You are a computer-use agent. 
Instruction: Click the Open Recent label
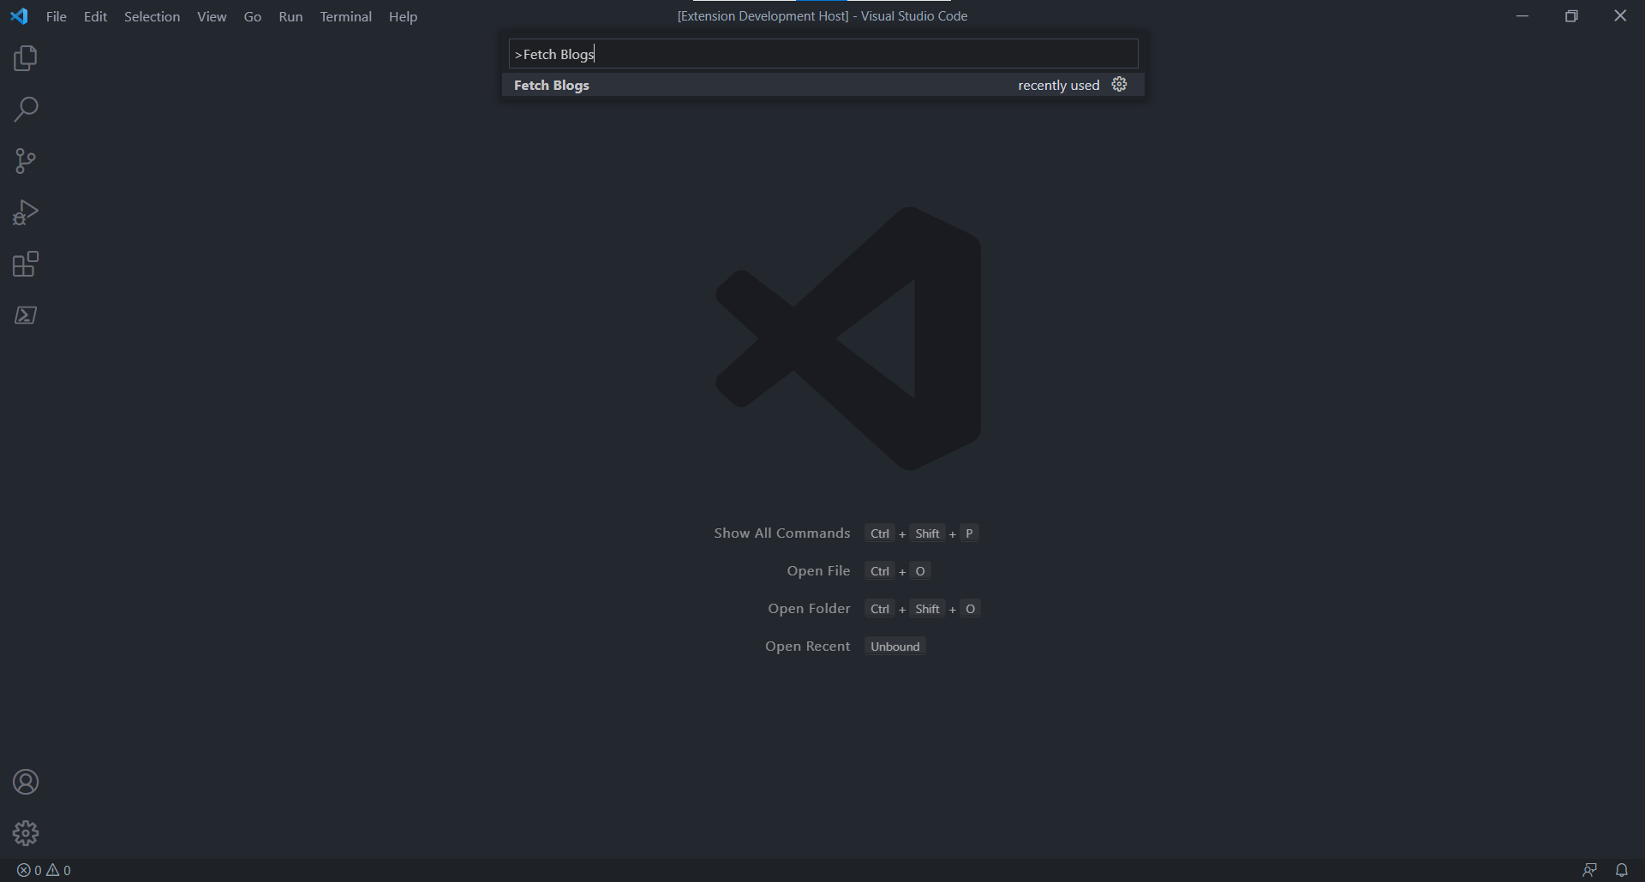(x=807, y=647)
